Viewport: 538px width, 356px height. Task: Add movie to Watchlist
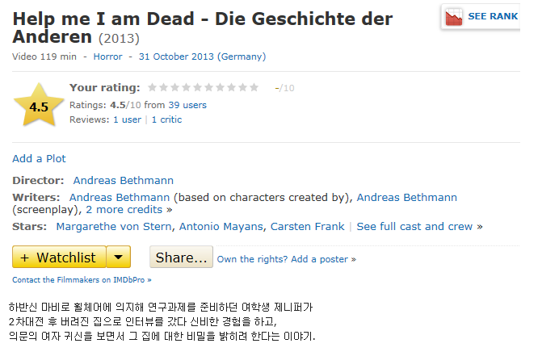(58, 258)
